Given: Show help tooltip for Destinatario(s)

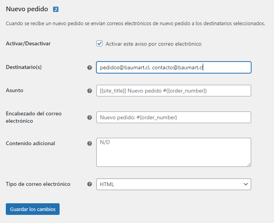Looking at the screenshot, I should click(89, 68).
